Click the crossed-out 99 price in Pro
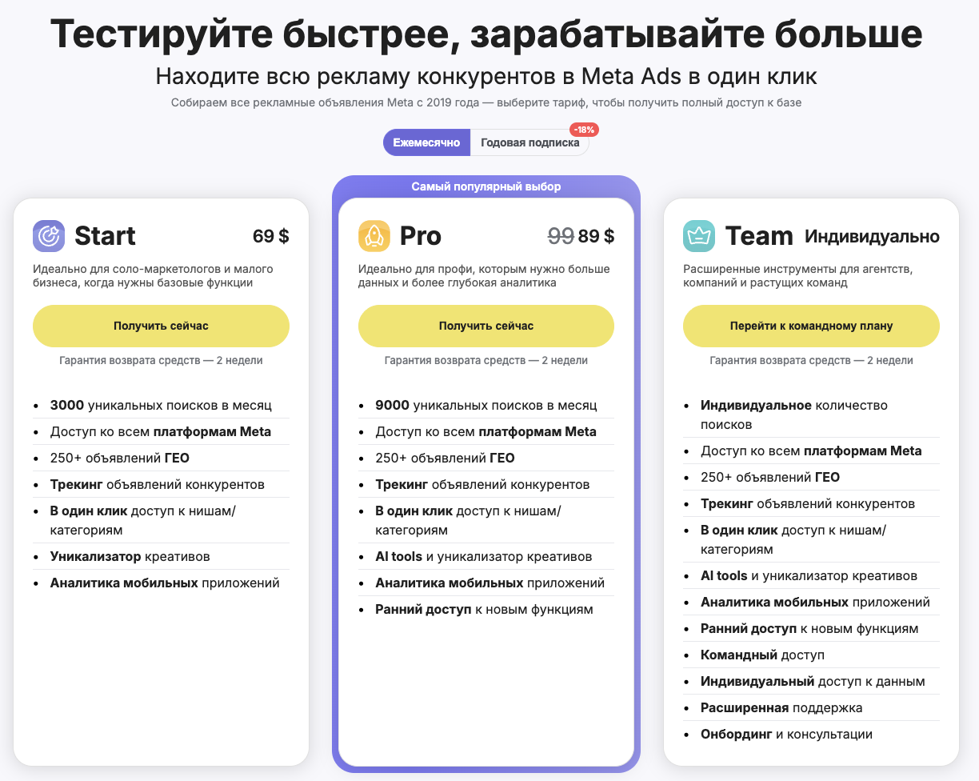The width and height of the screenshot is (979, 781). (x=561, y=236)
